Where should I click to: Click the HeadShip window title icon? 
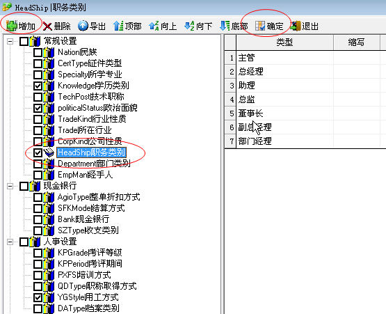click(x=7, y=7)
